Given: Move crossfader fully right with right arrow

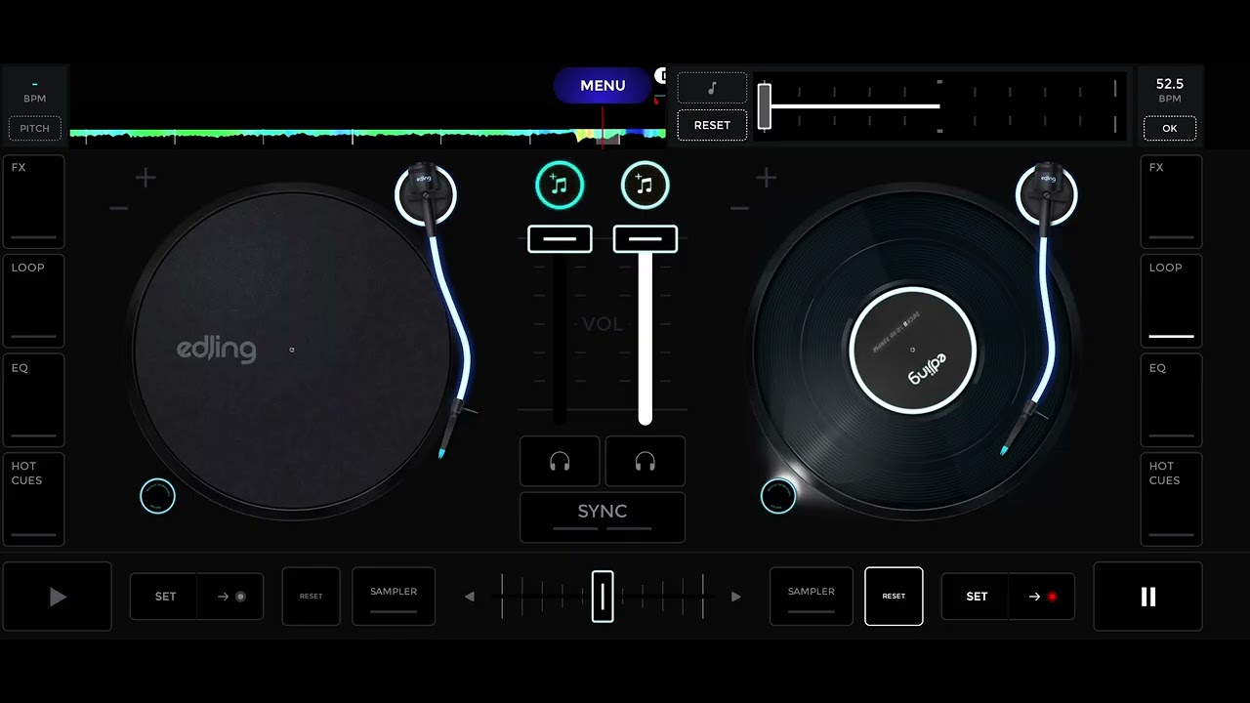Looking at the screenshot, I should click(x=735, y=597).
